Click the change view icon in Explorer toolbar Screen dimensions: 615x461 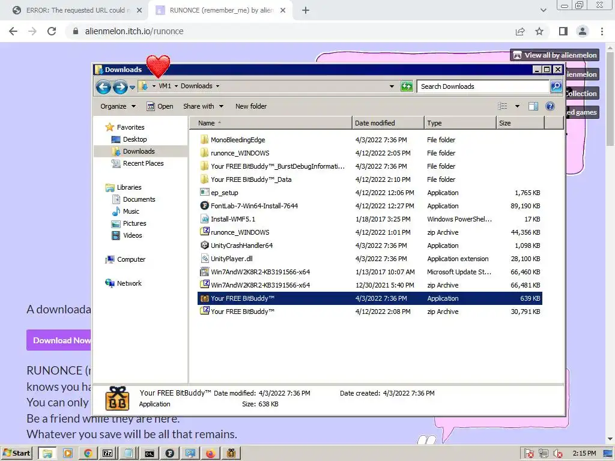pos(503,106)
